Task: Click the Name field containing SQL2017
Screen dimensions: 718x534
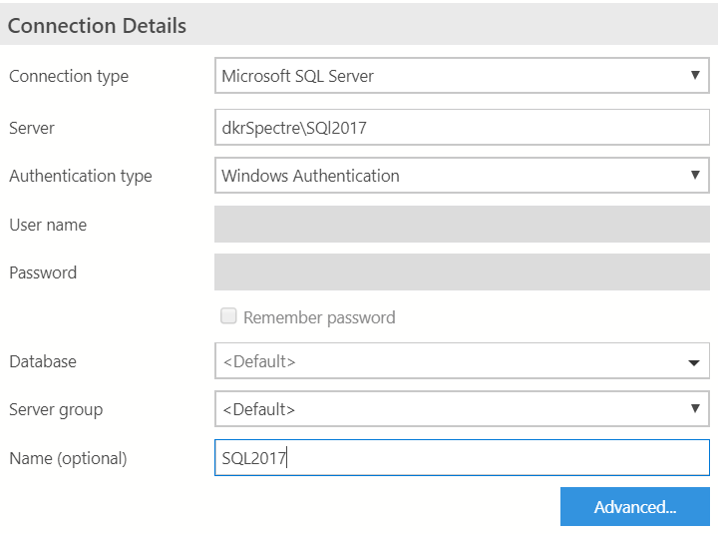Action: point(462,458)
